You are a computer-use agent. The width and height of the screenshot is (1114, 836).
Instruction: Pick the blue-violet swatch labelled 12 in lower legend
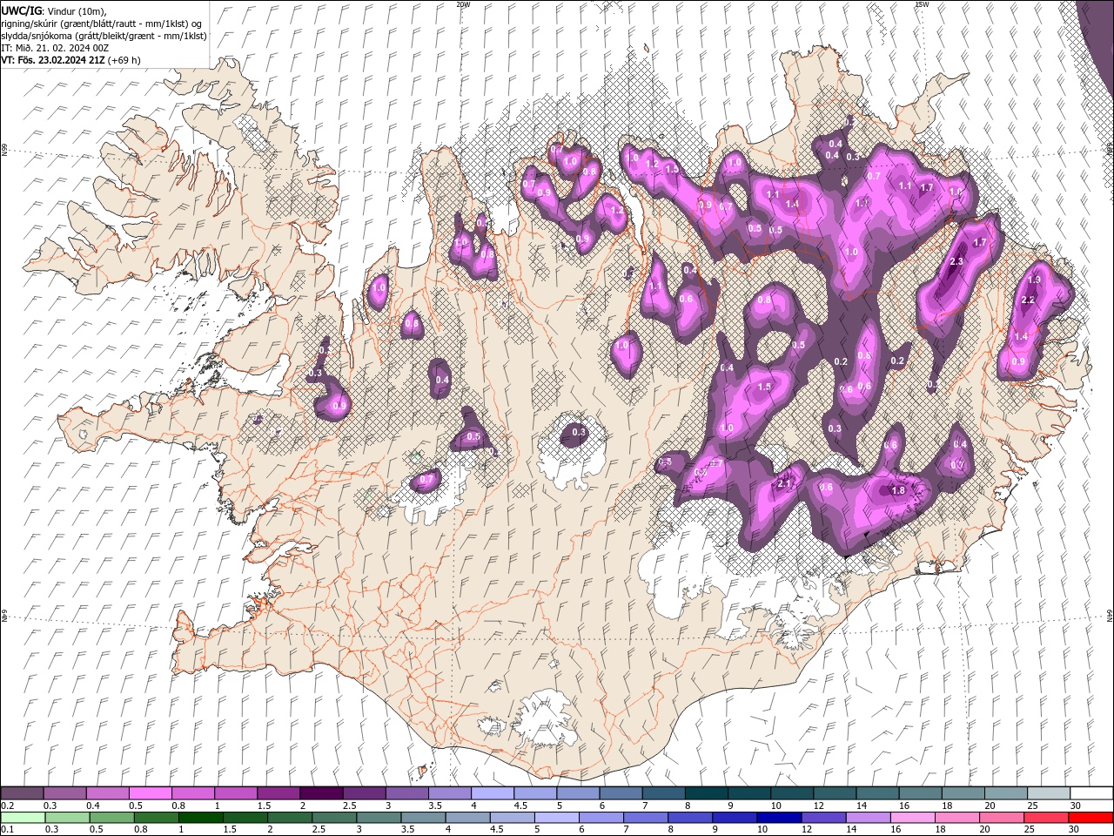click(822, 818)
